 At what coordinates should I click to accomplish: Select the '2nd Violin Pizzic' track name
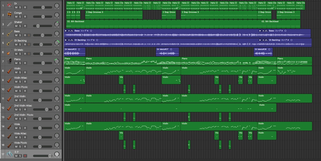[24, 115]
